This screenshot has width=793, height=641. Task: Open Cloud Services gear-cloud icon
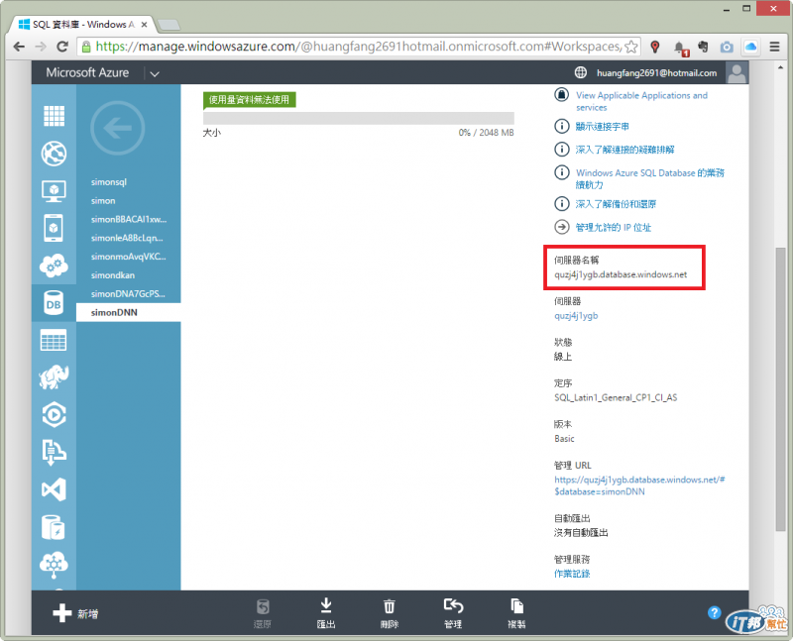coord(54,266)
